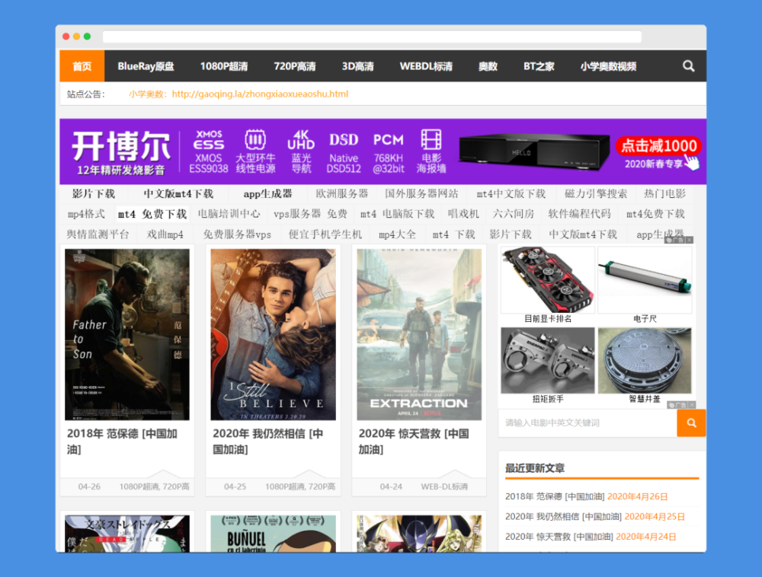Click the 扭矩扳手 wrench ad image
This screenshot has width=762, height=577.
pos(548,360)
